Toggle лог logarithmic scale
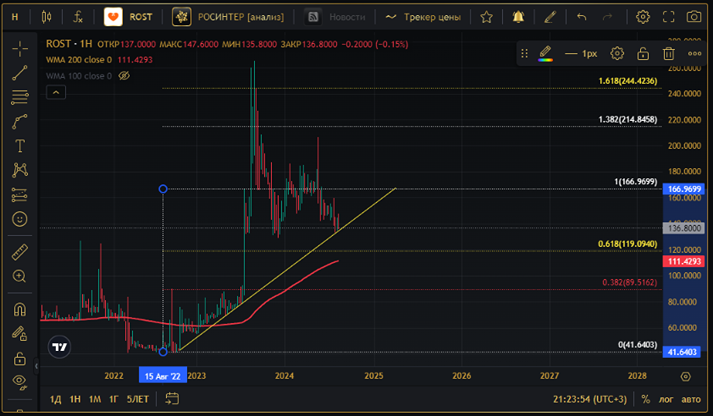The image size is (713, 416). coord(666,399)
